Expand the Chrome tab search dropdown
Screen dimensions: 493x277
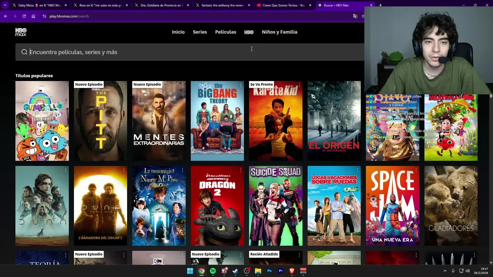click(5, 5)
